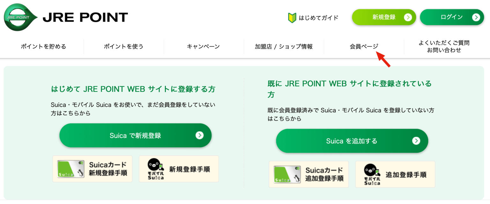Open モバイル Suica 追加登録手順 banner

[x=395, y=174]
